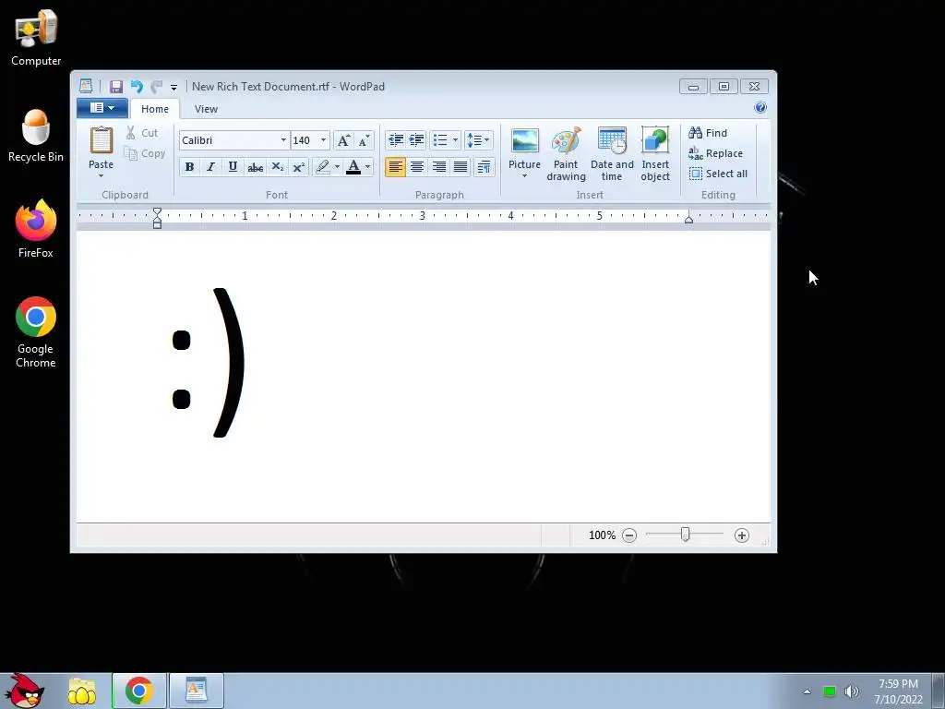Apply the text highlight color
This screenshot has height=709, width=945.
322,167
